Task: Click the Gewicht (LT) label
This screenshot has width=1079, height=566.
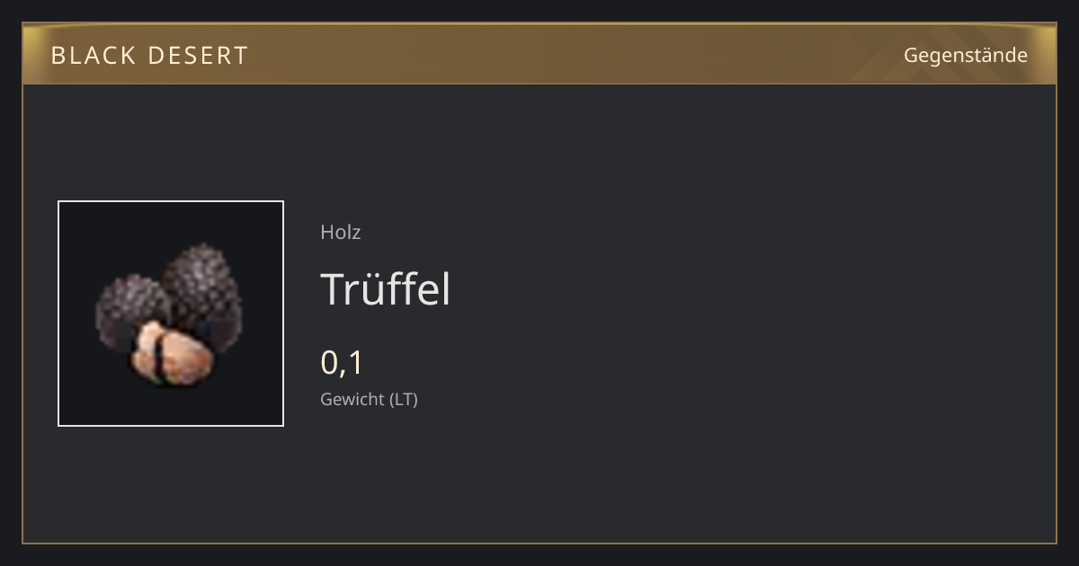Action: 369,399
